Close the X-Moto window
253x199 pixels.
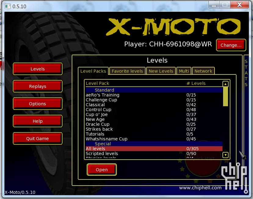coord(240,5)
